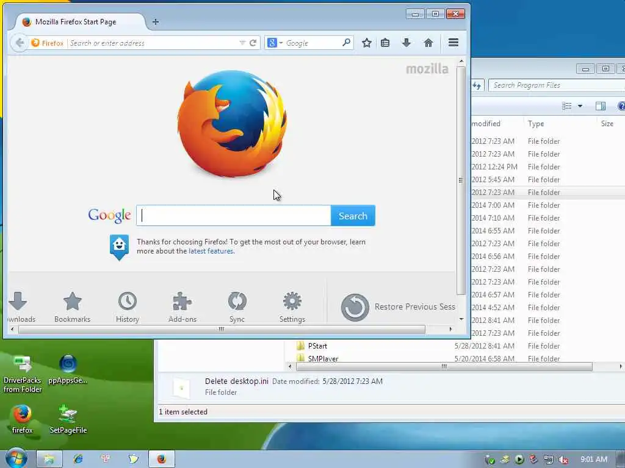Open the URL history dropdown arrow
The width and height of the screenshot is (625, 468).
pos(242,43)
